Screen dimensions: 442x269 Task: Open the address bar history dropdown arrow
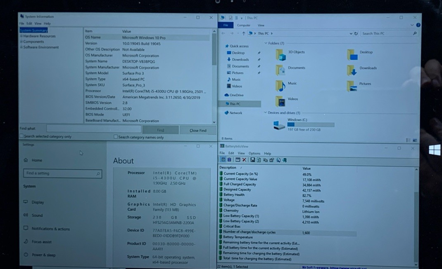pos(351,33)
